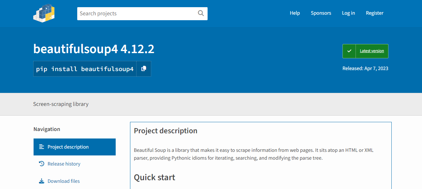Click the checkmark on Latest version badge
Viewport: 422px width, 189px height.
tap(349, 51)
